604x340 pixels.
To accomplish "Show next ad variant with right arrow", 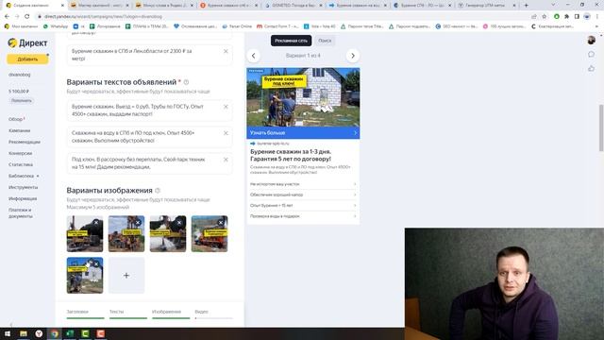I will coord(352,56).
